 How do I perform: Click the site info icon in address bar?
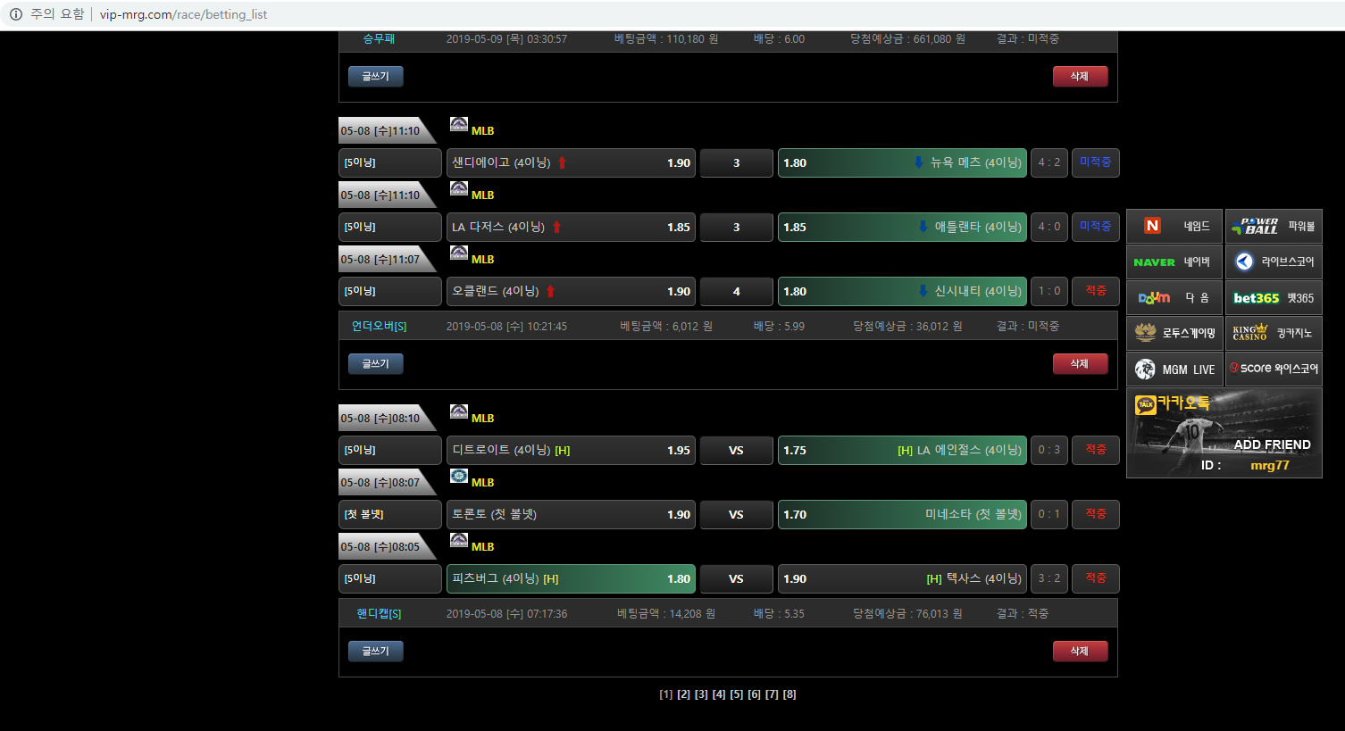coord(16,14)
